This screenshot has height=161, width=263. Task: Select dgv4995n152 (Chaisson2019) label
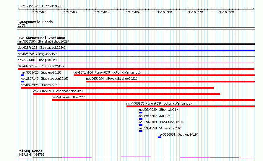[x=41, y=66]
